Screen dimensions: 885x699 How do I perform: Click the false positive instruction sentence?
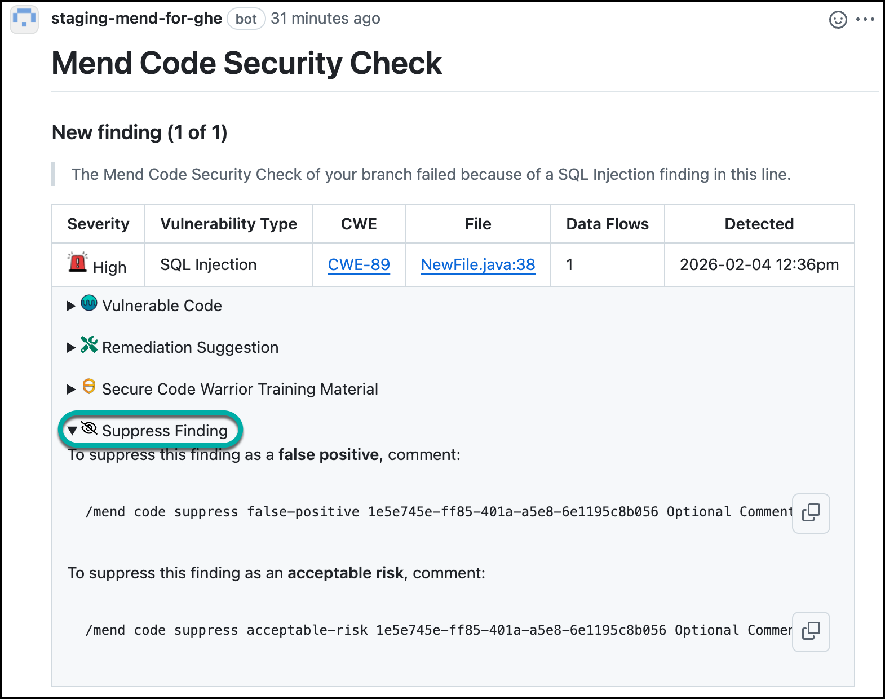coord(264,454)
